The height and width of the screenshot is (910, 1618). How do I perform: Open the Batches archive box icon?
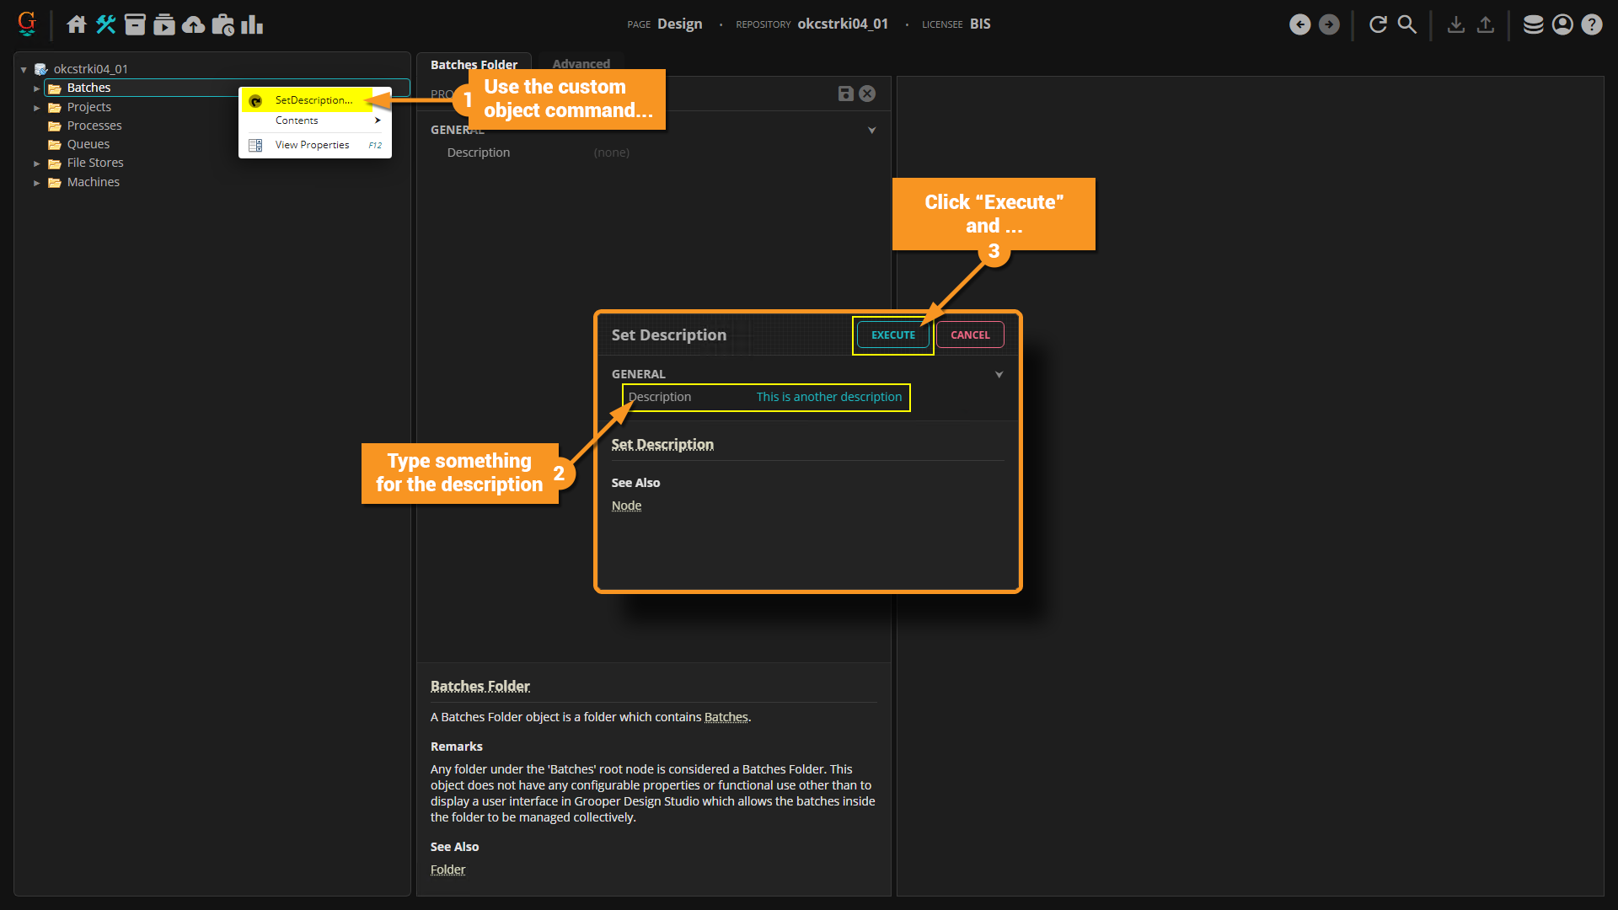point(135,24)
